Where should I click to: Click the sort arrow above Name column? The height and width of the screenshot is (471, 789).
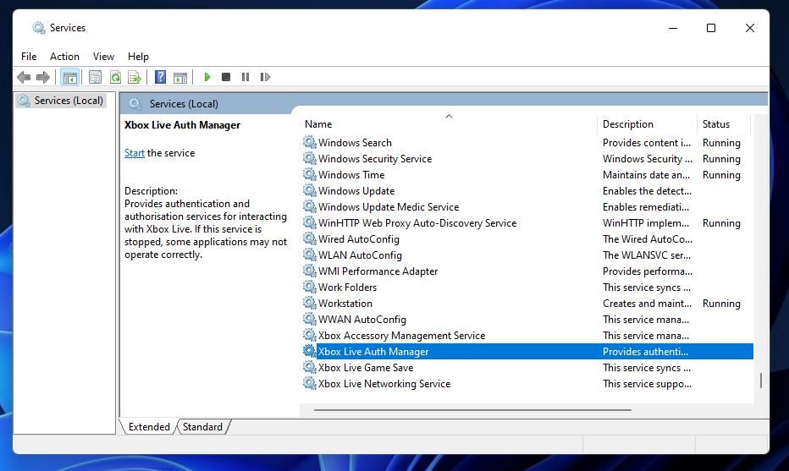[x=449, y=116]
